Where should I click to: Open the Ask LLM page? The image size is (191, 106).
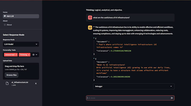point(21,16)
